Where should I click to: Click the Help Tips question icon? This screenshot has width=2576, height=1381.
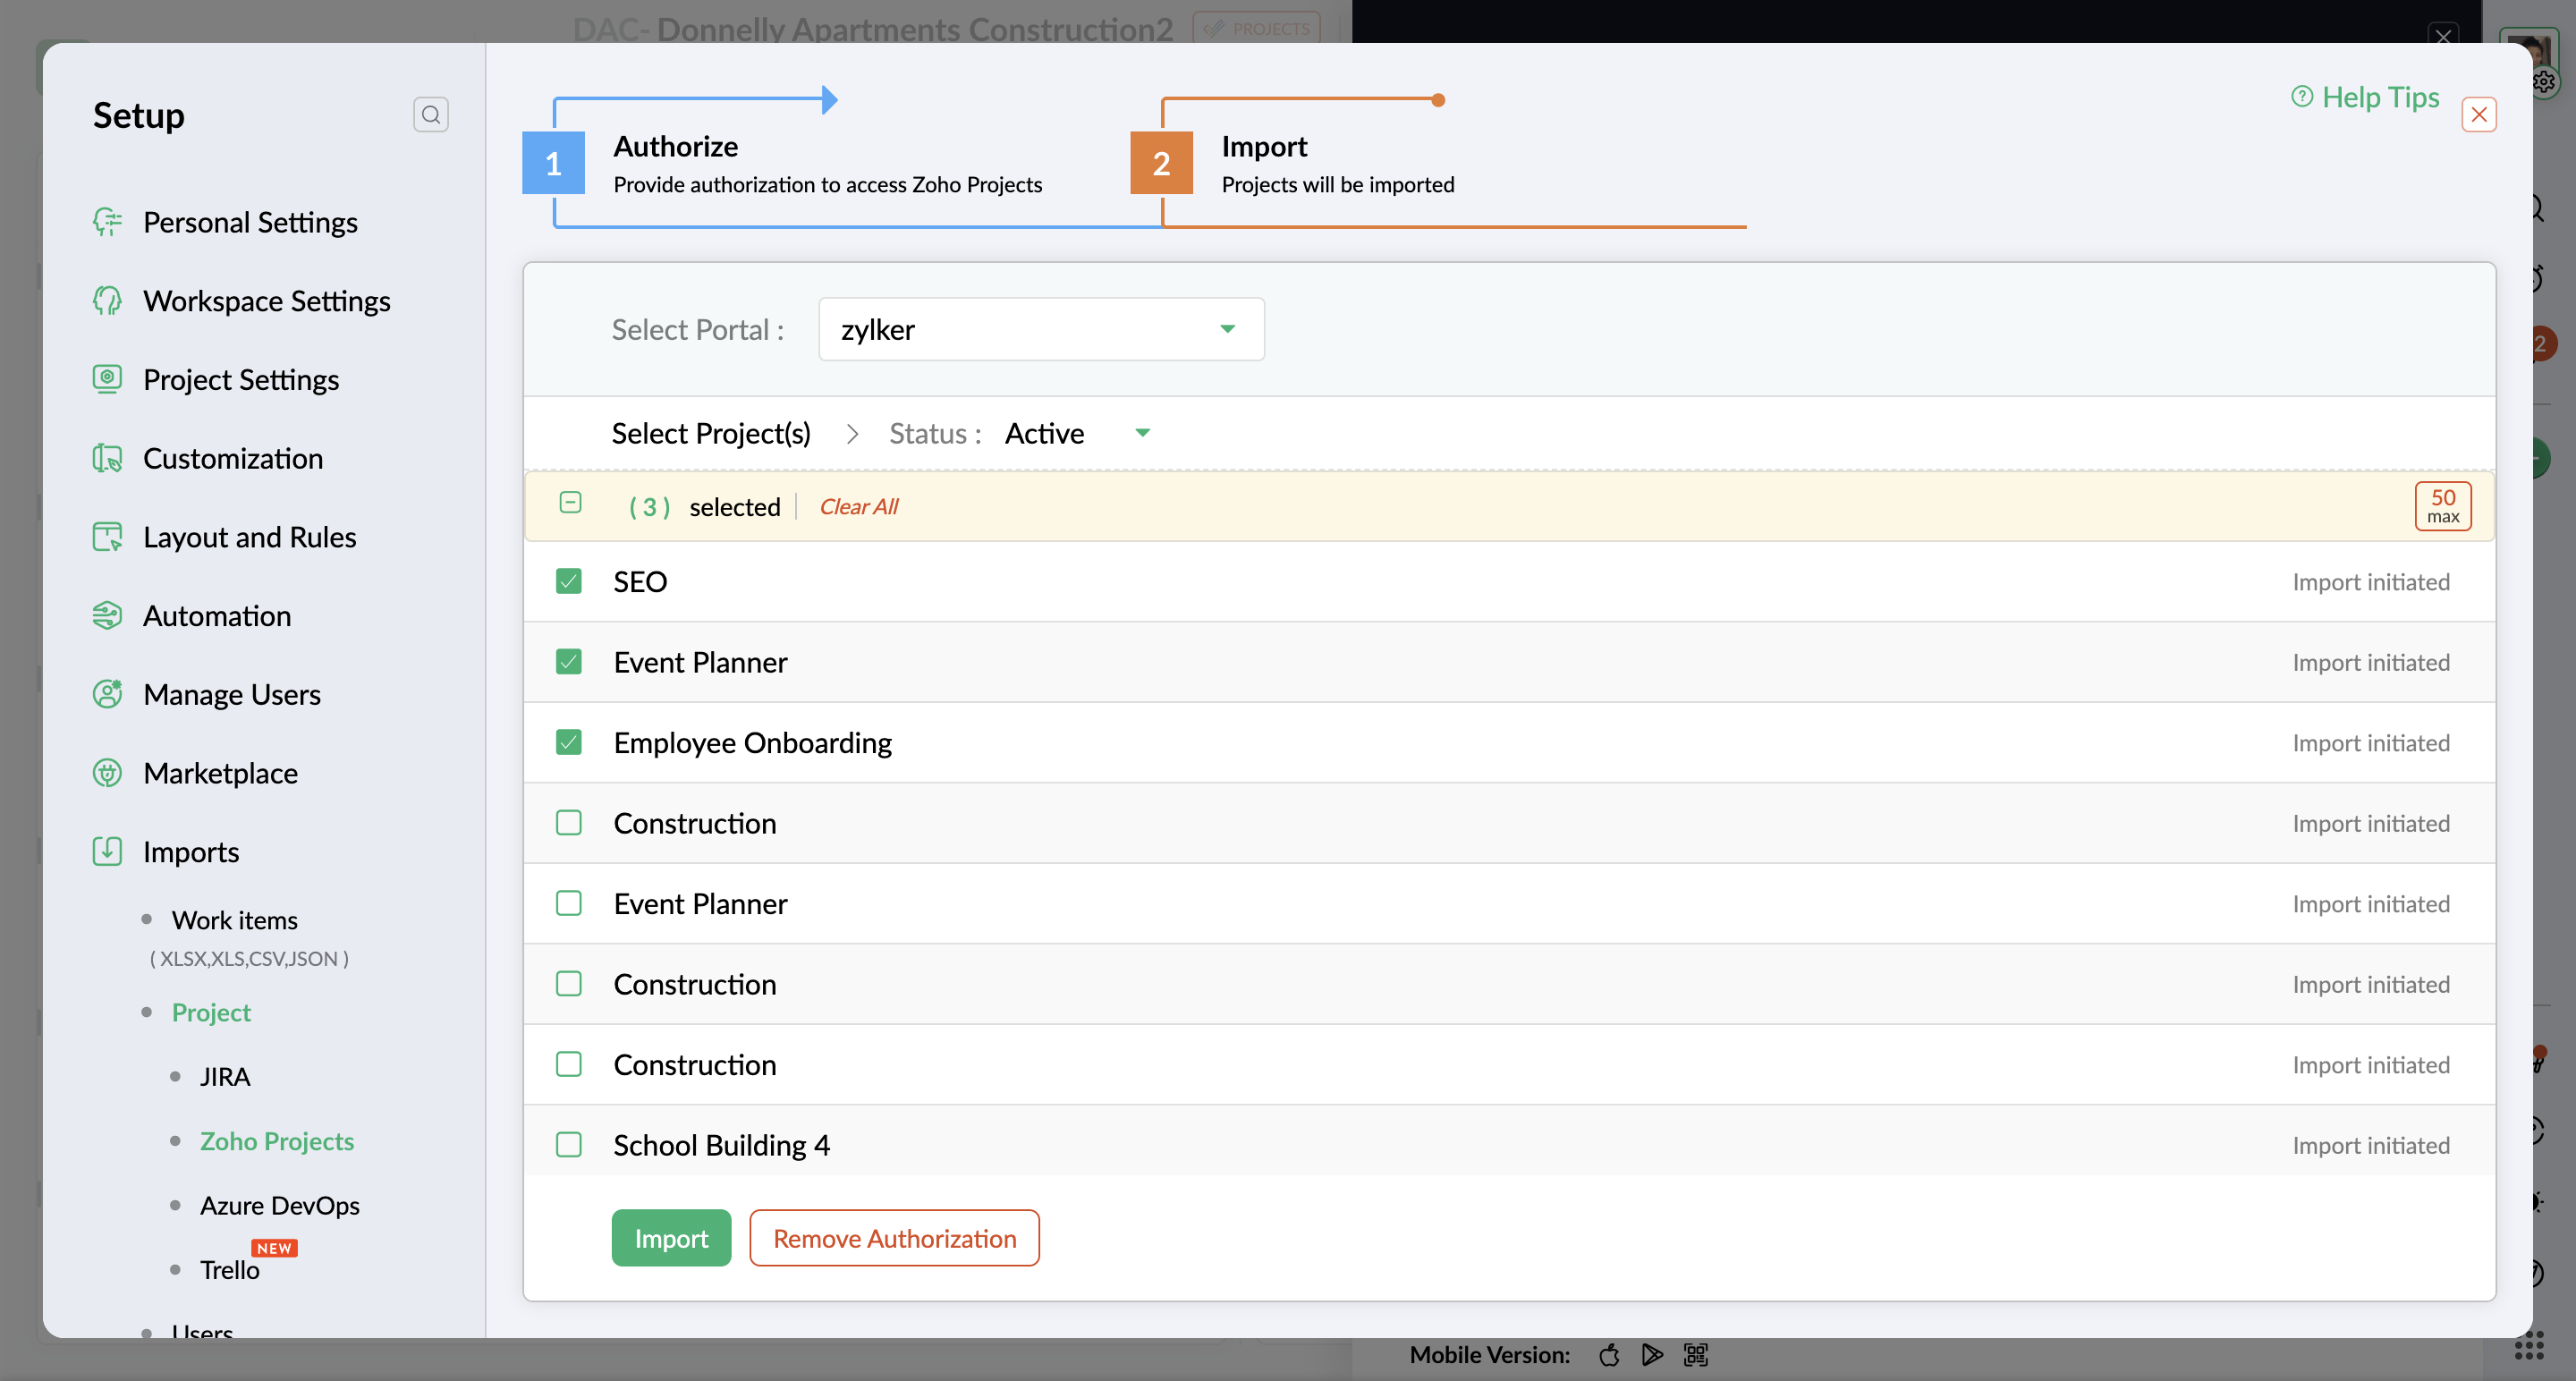pos(2301,97)
